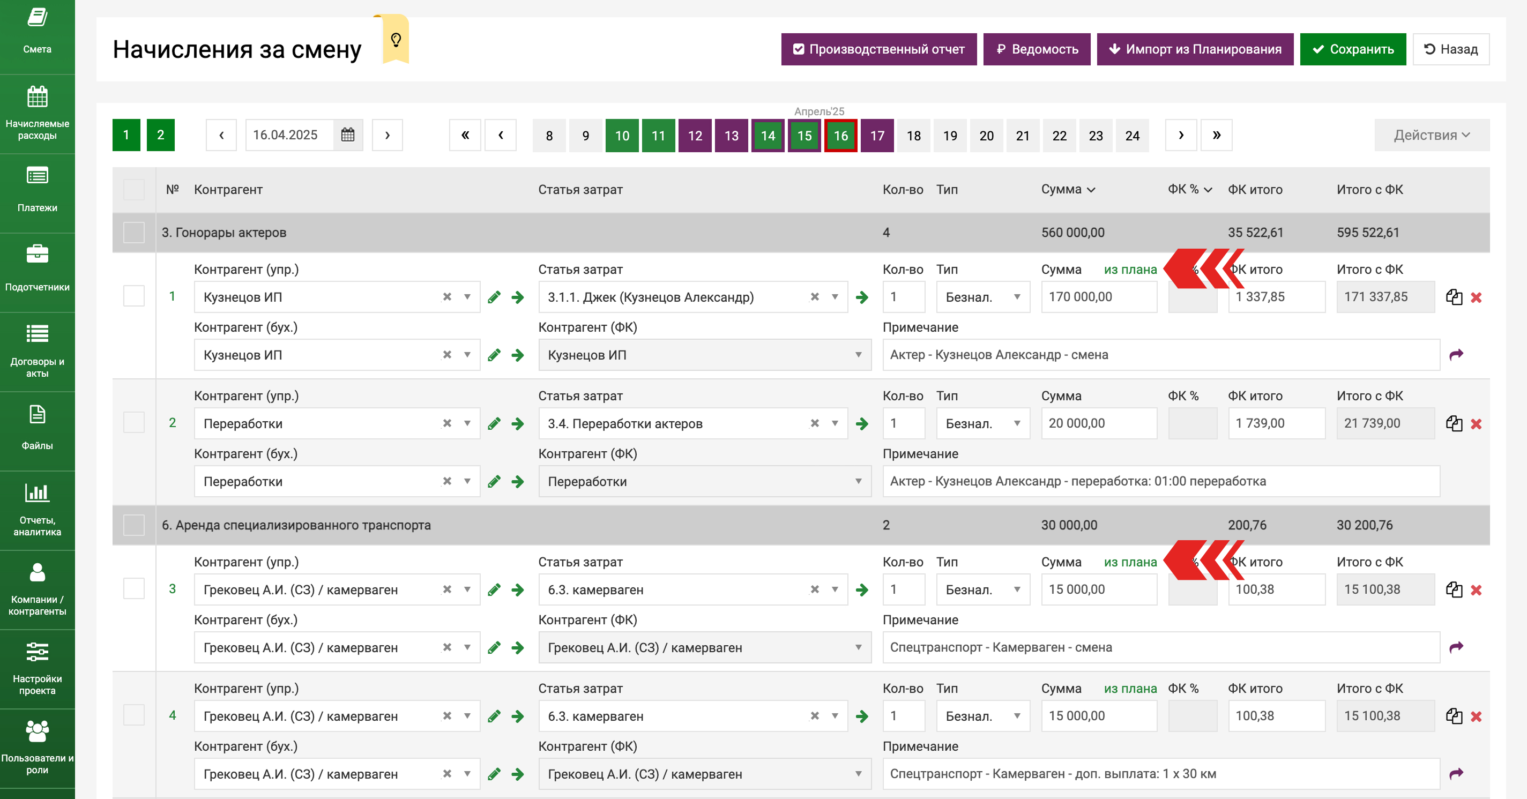Save with the Сохранить button
The width and height of the screenshot is (1527, 799).
click(x=1353, y=49)
